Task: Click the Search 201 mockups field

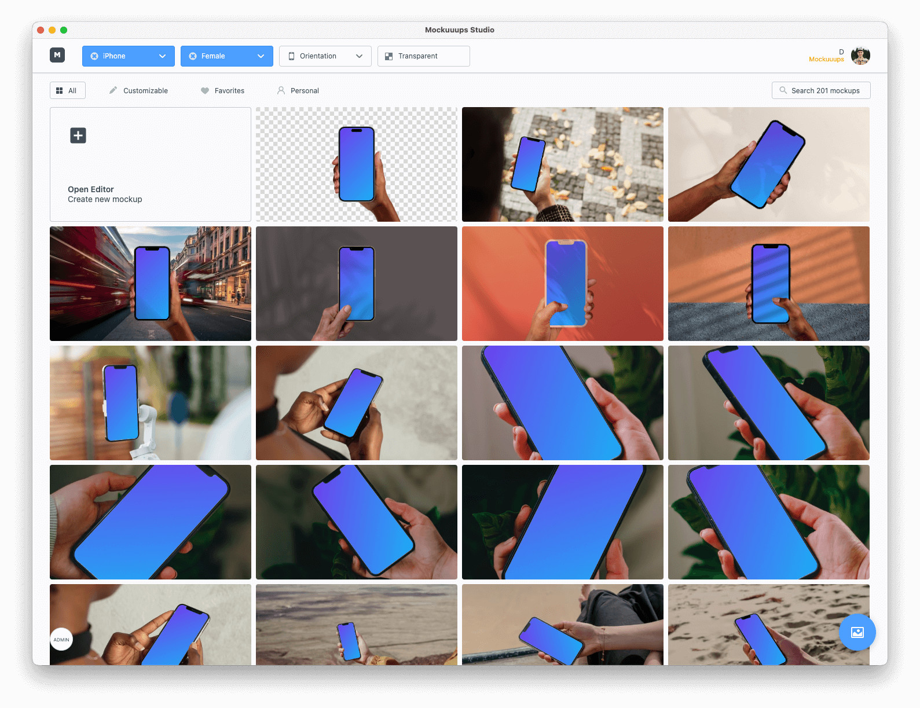Action: coord(821,90)
